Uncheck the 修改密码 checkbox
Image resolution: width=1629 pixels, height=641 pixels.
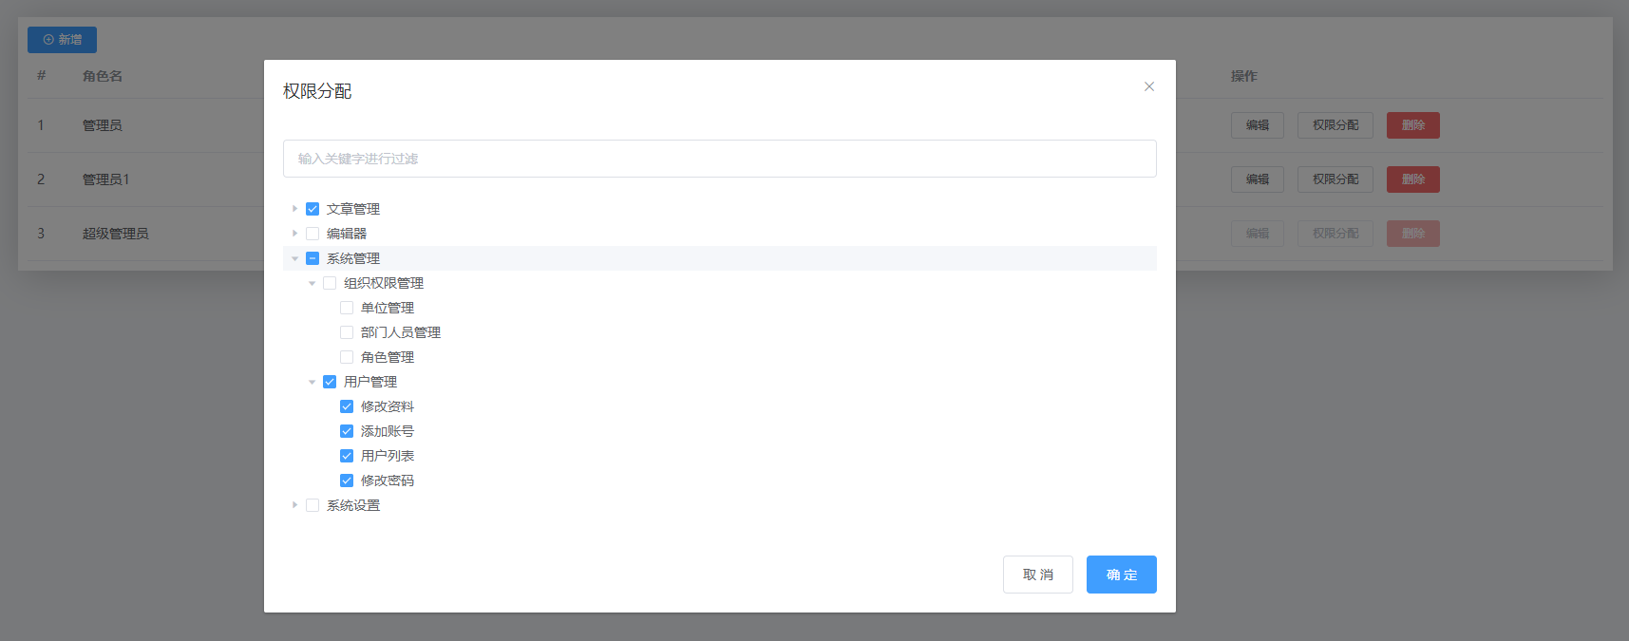347,481
